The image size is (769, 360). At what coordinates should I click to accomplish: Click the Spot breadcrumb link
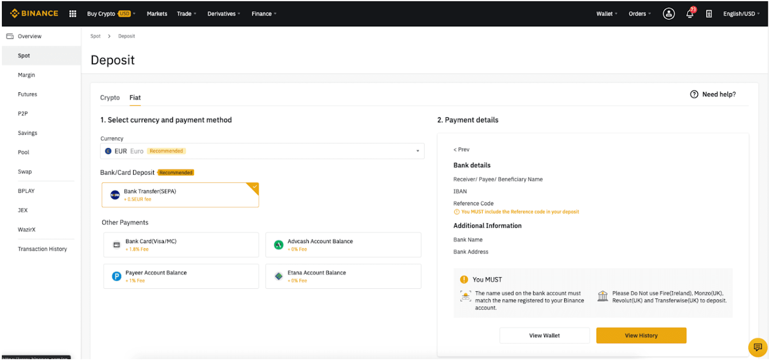(96, 36)
